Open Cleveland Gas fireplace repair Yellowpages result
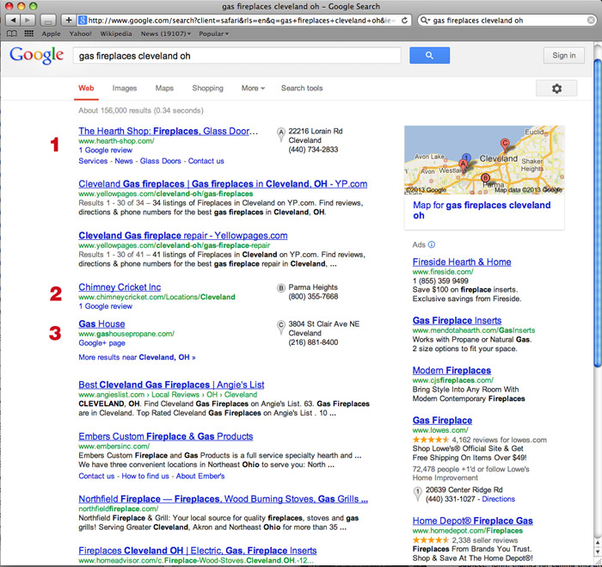Viewport: 602px width, 567px height. point(182,236)
